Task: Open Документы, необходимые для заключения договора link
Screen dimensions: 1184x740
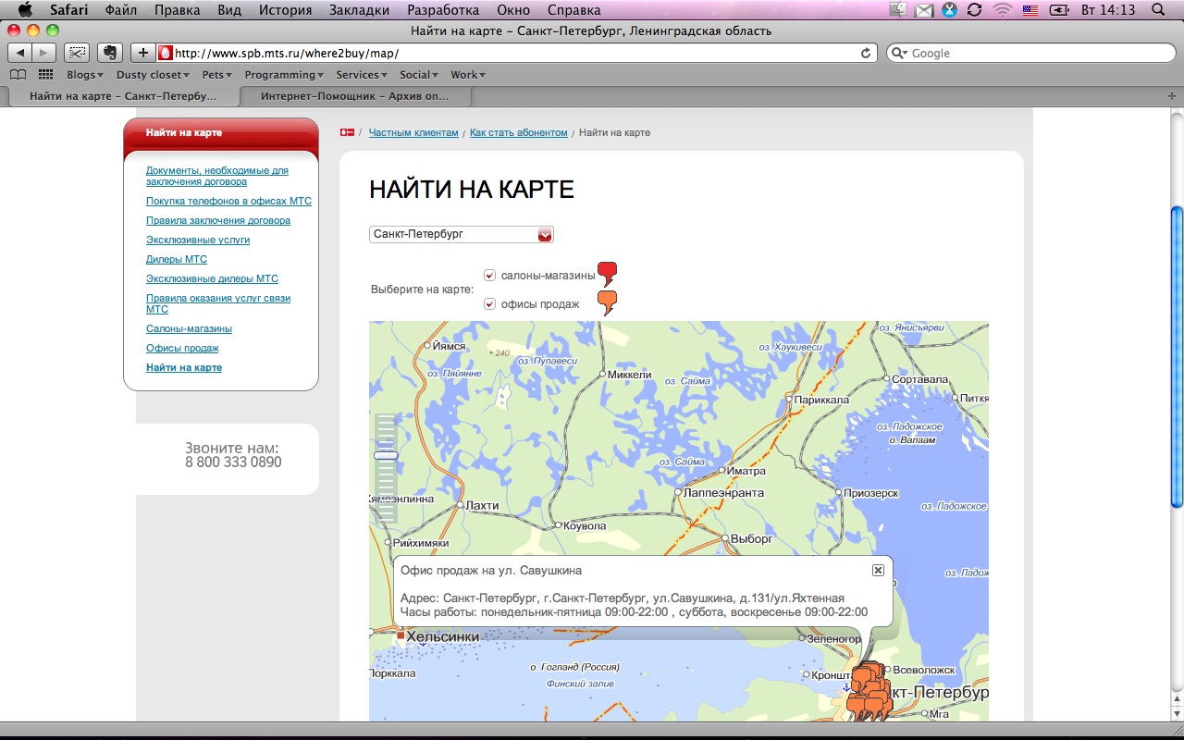Action: pyautogui.click(x=217, y=176)
